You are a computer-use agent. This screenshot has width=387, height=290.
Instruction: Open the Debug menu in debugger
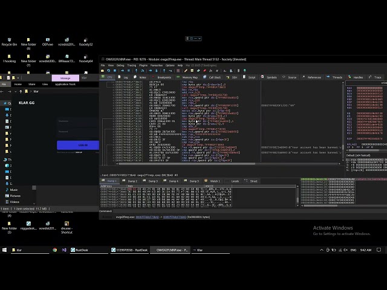click(120, 65)
